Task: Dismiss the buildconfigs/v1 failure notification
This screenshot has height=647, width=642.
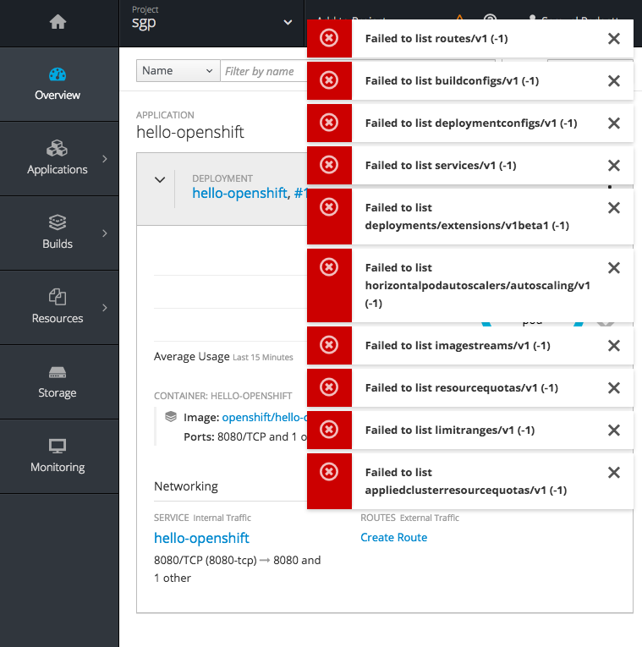Action: pyautogui.click(x=614, y=81)
